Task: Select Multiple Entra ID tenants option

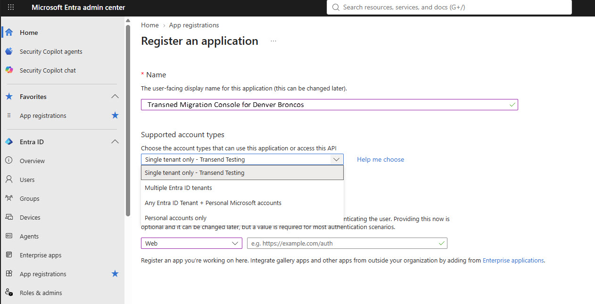Action: pyautogui.click(x=242, y=188)
